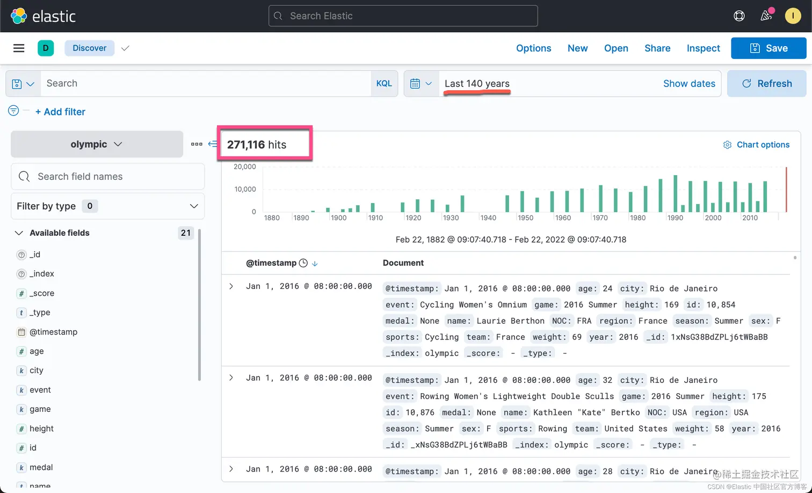
Task: Click the @timestamp date field icon
Action: point(21,332)
